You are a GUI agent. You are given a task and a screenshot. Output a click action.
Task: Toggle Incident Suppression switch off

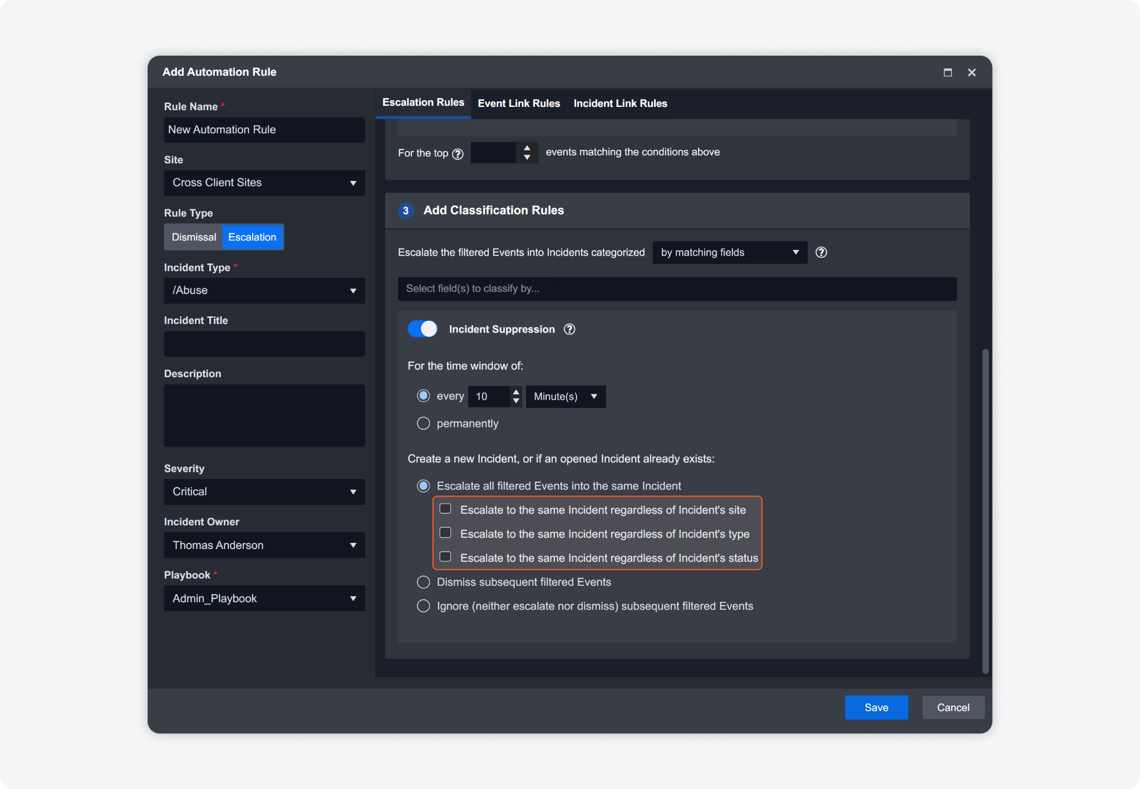coord(422,329)
